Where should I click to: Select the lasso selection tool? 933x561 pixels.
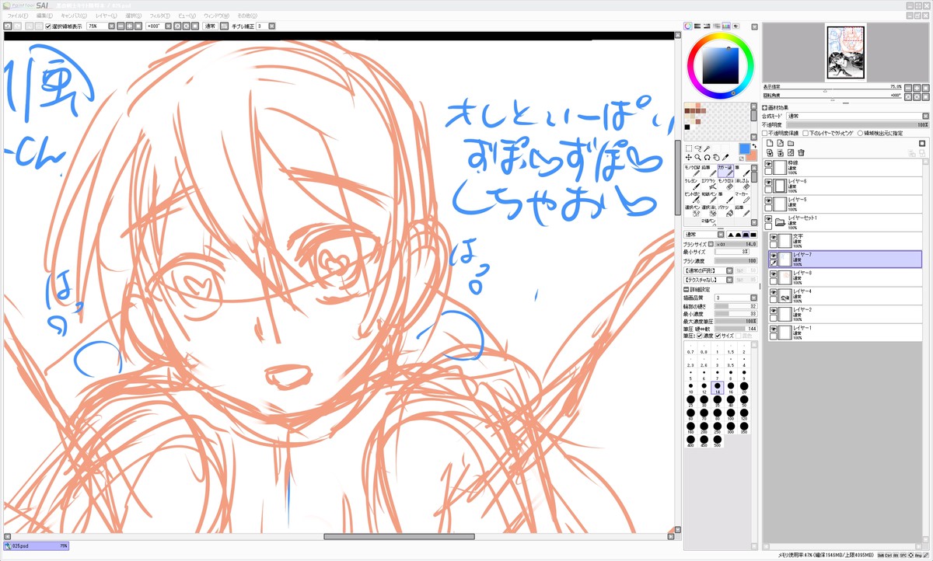pyautogui.click(x=697, y=148)
